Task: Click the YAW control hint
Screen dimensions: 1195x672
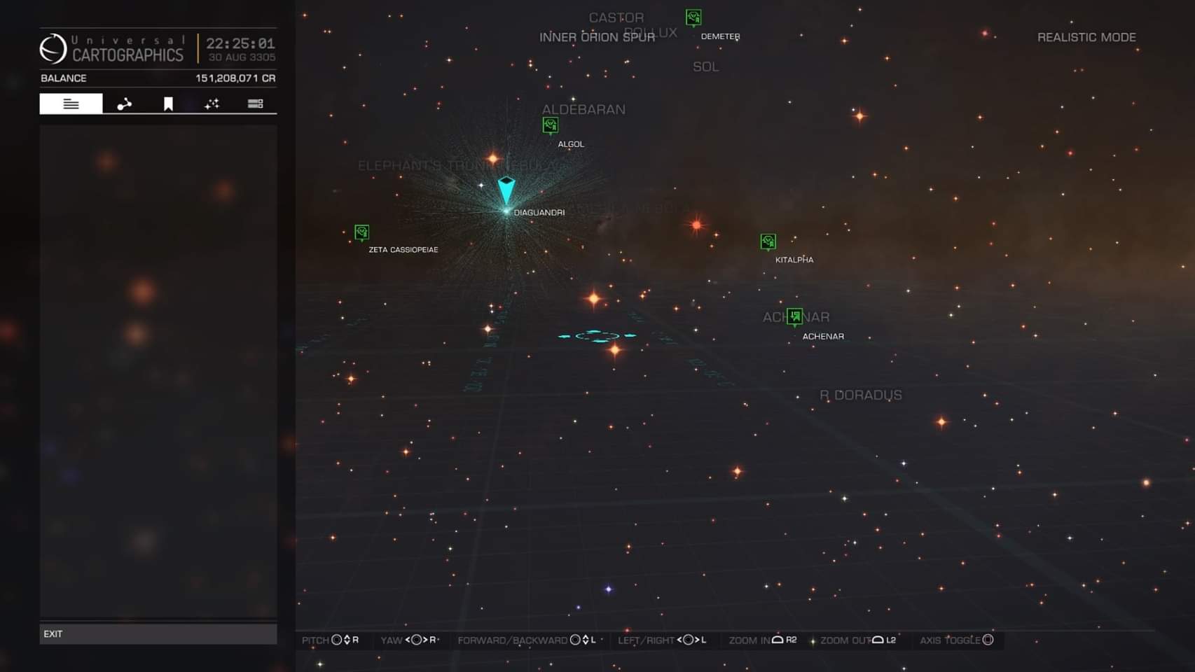Action: click(x=409, y=640)
